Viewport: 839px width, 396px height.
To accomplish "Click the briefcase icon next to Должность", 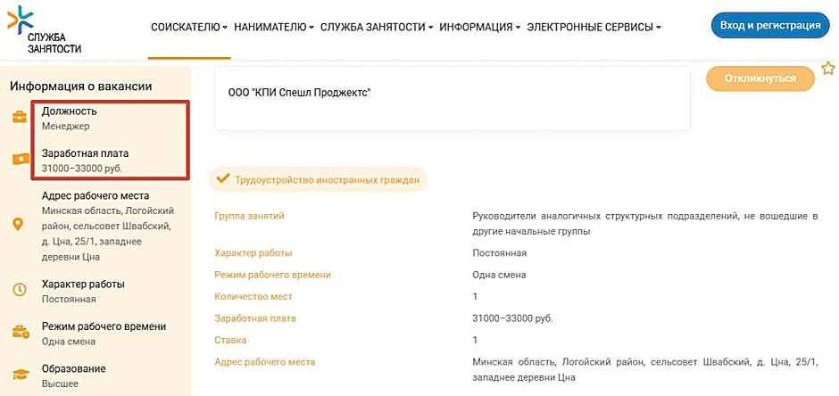I will 19,118.
